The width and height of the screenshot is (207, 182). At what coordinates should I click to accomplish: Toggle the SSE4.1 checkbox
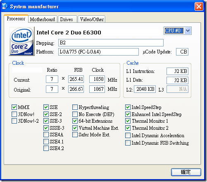(46, 141)
